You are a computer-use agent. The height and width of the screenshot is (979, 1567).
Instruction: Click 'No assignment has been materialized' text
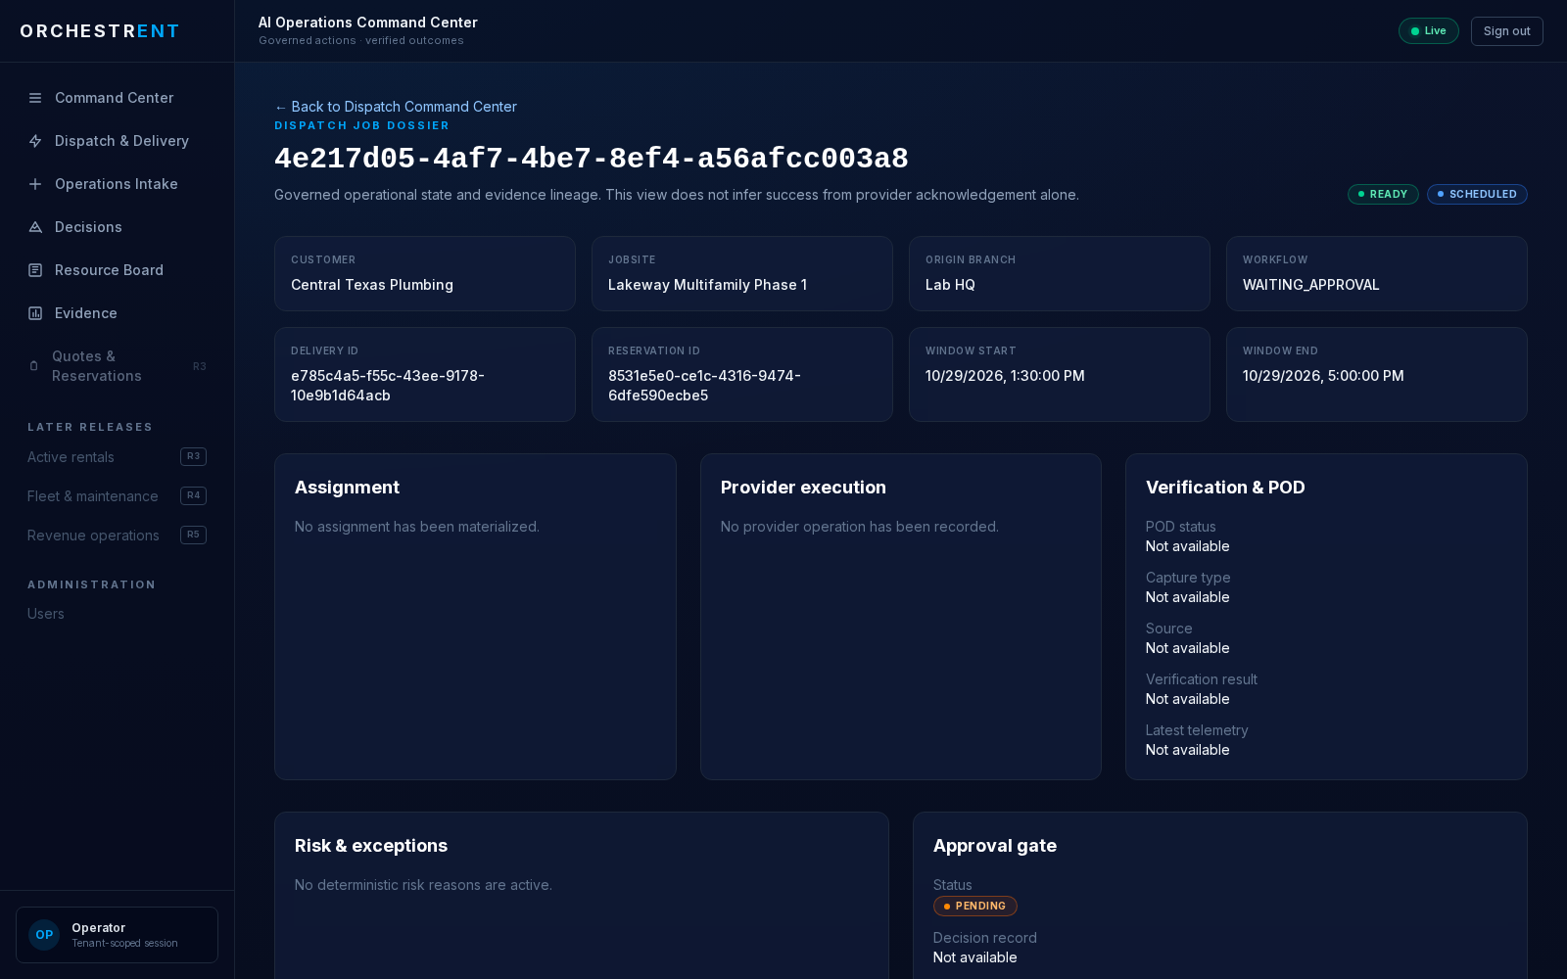coord(417,527)
